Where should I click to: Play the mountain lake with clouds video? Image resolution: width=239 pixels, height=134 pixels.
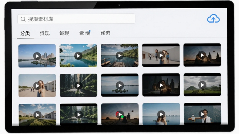78,56
